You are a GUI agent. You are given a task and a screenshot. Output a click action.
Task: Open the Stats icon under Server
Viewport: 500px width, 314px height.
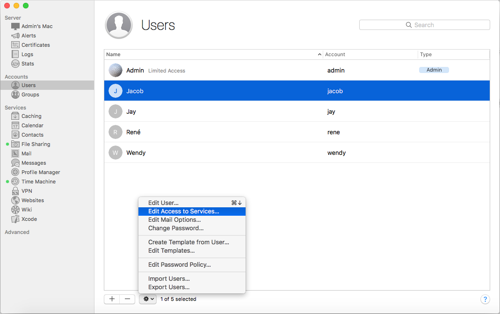tap(15, 64)
